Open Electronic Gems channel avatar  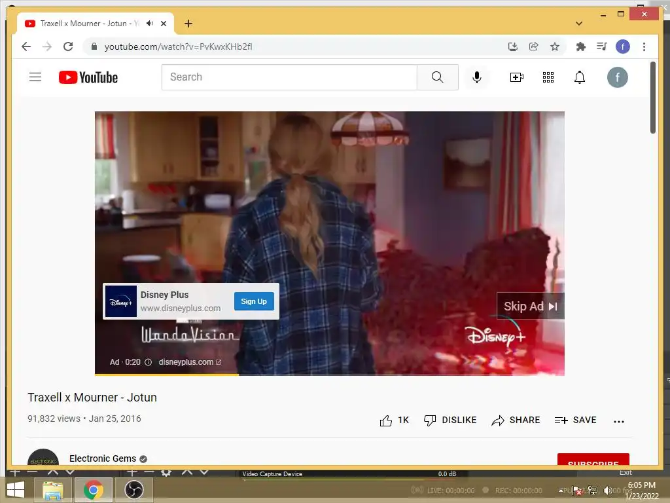click(43, 457)
